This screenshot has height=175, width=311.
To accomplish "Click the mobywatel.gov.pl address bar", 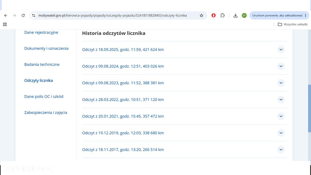I will tap(113, 16).
